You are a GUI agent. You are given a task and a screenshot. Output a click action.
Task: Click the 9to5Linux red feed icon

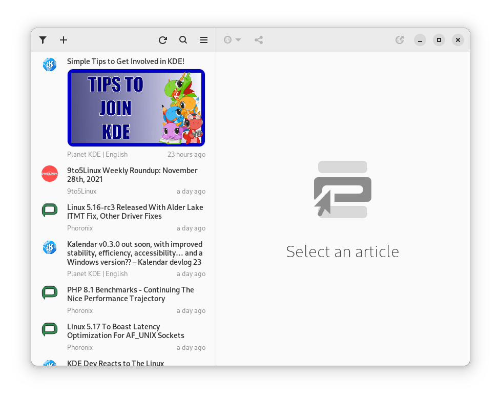[x=50, y=174]
